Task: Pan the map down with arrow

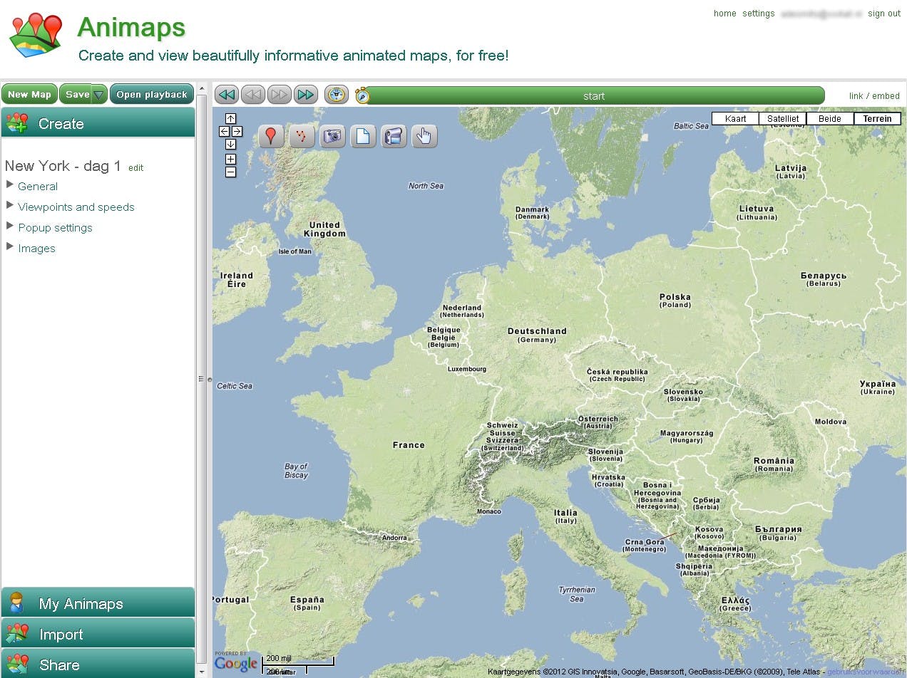Action: point(230,145)
